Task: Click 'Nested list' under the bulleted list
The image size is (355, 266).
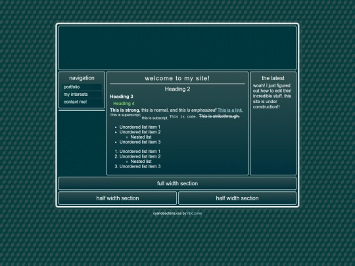Action: coord(141,137)
